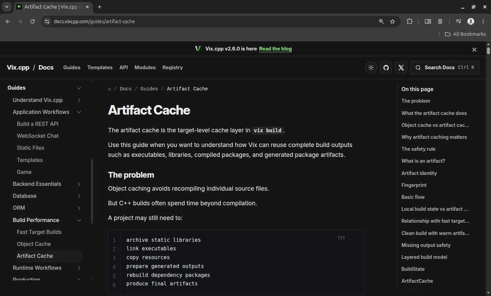Go to the Vix.cpp home logo link
491x296 pixels.
[18, 68]
